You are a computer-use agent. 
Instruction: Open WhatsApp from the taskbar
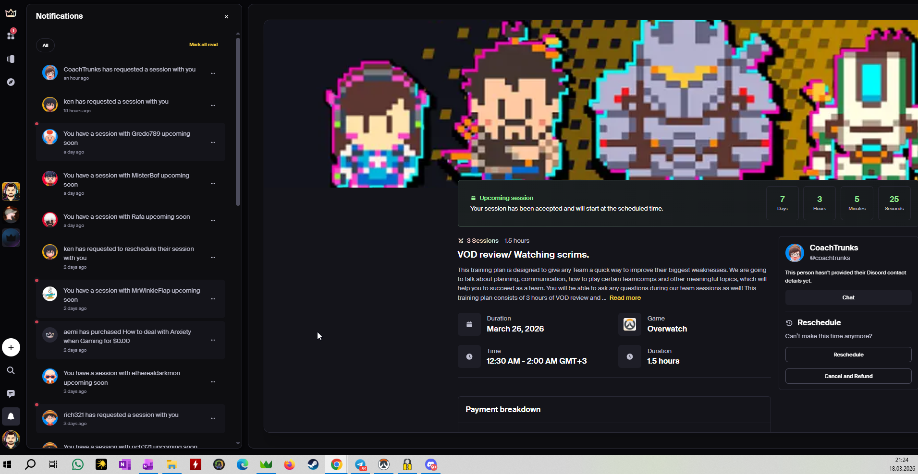(77, 464)
